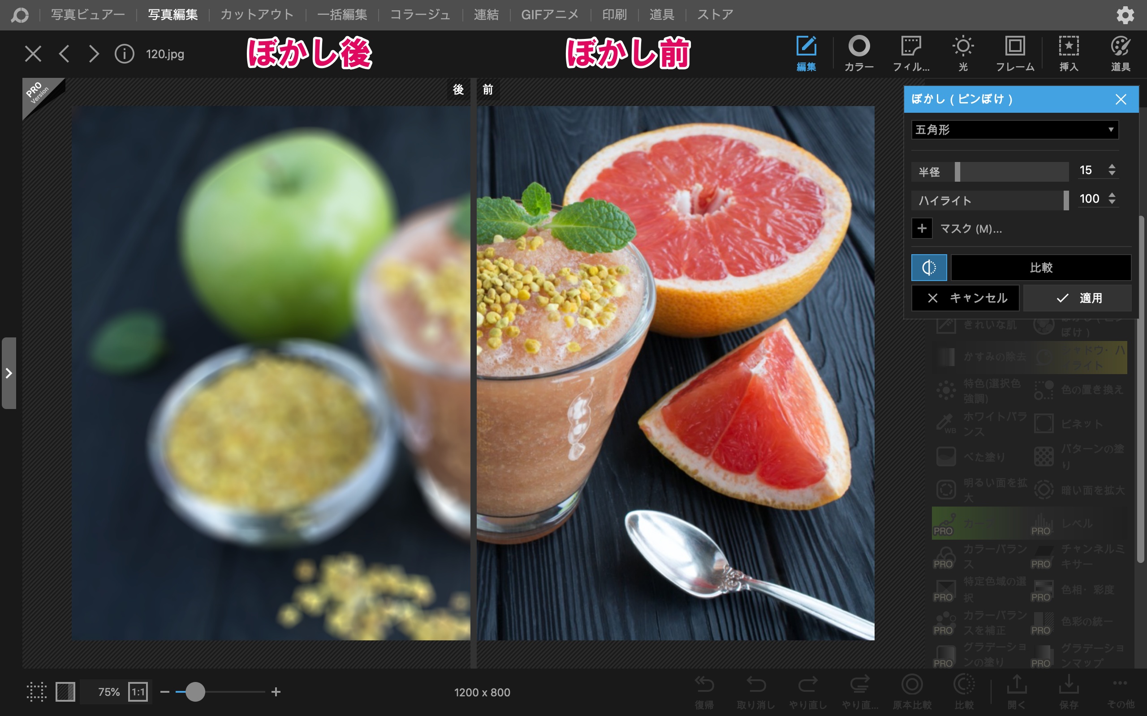Click the PhotoScape app logo icon

(19, 15)
